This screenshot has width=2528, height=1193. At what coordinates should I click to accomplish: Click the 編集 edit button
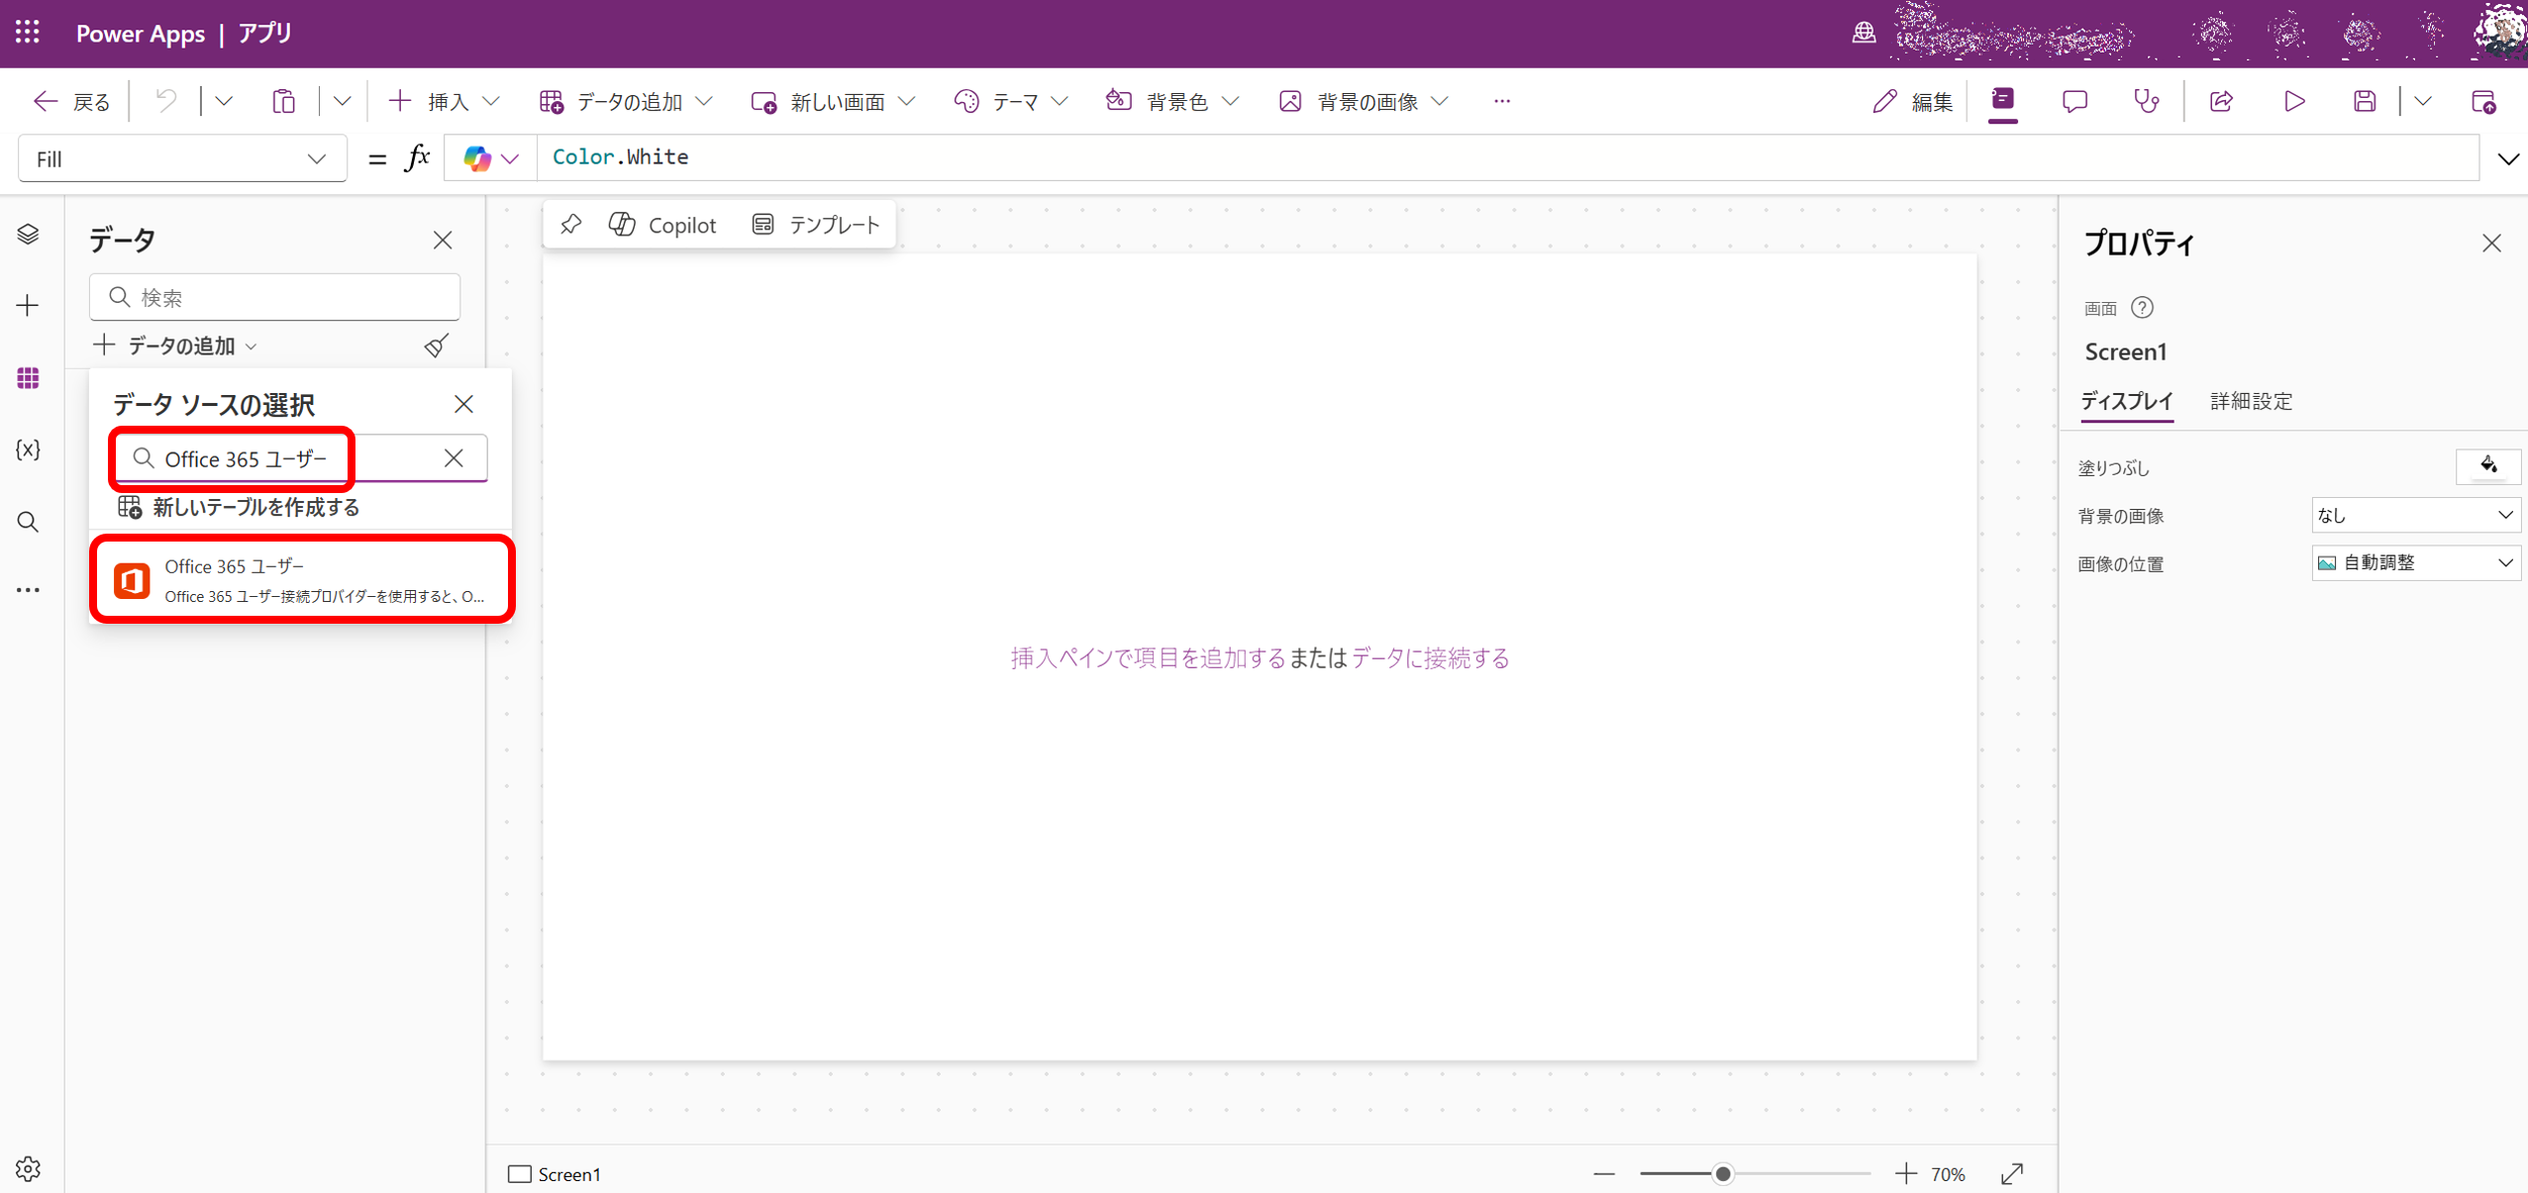pyautogui.click(x=1912, y=101)
